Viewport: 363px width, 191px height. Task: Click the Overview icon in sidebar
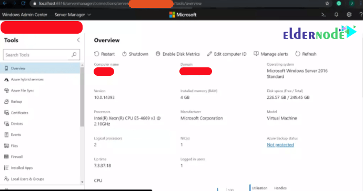tap(6, 68)
